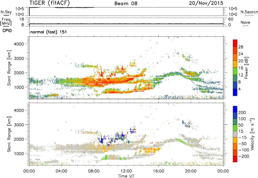The image size is (258, 178).
Task: Click the 'Beam 08' heading
Action: tap(126, 4)
